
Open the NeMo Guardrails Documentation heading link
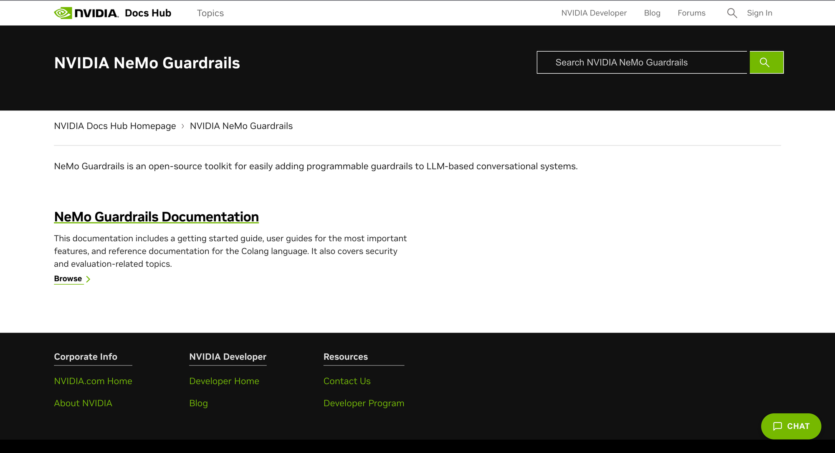[x=157, y=217]
